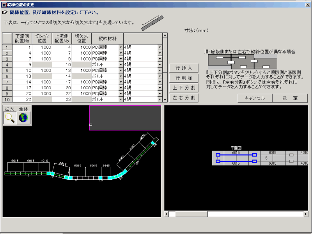Click the 上下分割 button

click(184, 87)
